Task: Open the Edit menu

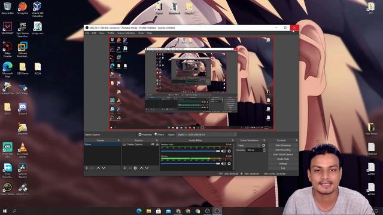Action: tap(94, 33)
